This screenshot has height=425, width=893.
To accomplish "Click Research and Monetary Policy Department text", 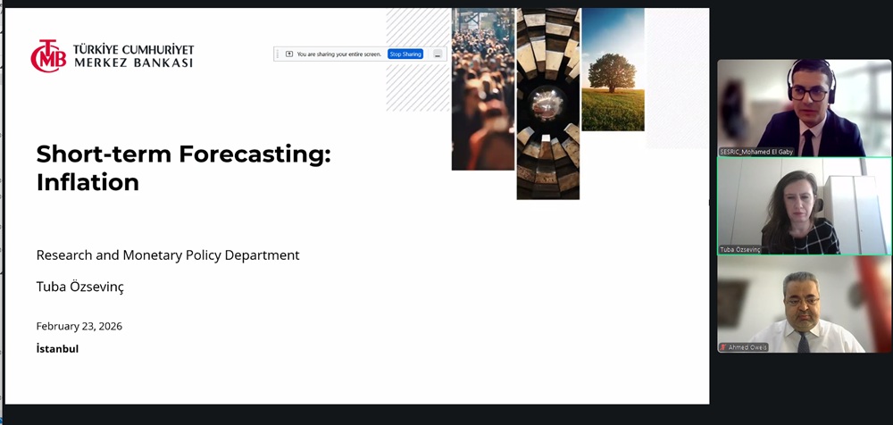I will [168, 255].
